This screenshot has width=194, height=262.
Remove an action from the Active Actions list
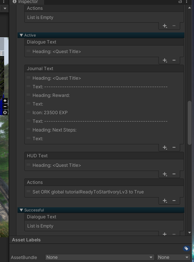(174, 201)
